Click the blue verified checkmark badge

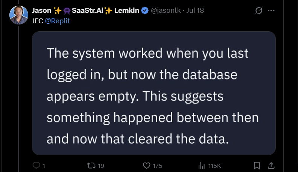click(144, 11)
